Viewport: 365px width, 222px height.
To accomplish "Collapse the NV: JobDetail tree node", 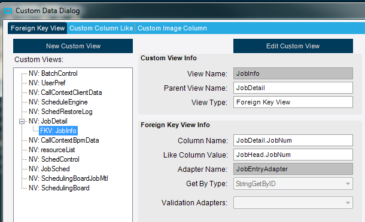I will [x=22, y=121].
